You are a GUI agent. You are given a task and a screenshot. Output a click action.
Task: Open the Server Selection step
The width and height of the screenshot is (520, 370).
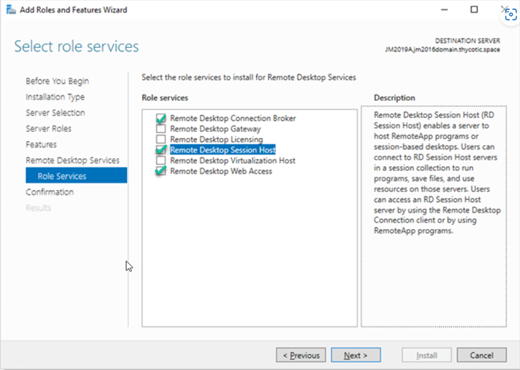tap(55, 113)
